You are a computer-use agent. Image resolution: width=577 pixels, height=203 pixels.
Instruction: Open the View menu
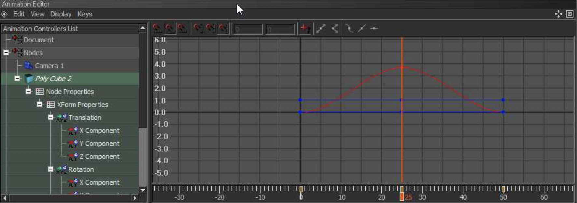(x=37, y=14)
